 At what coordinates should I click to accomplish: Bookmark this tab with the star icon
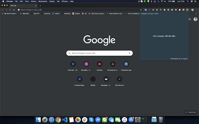coord(141,10)
